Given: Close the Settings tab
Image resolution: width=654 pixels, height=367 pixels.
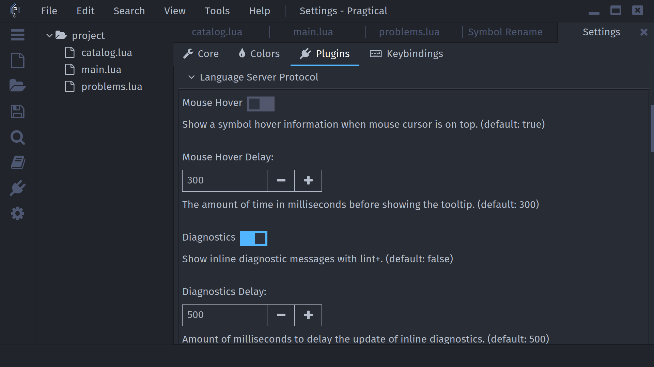Looking at the screenshot, I should tap(643, 32).
